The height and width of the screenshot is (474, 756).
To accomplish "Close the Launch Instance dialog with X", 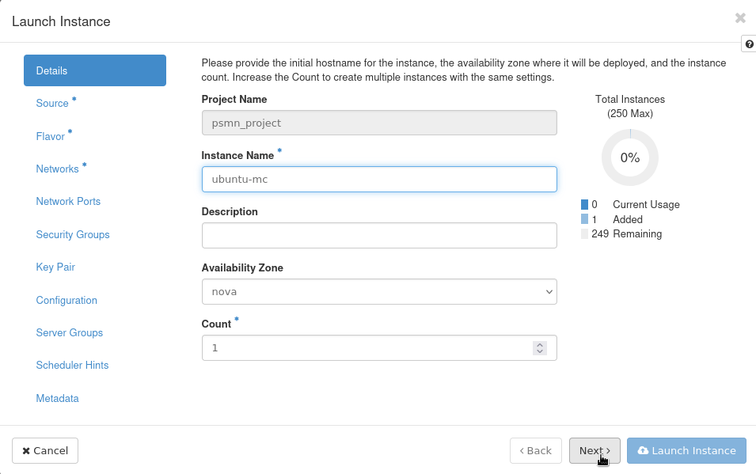I will [x=740, y=18].
